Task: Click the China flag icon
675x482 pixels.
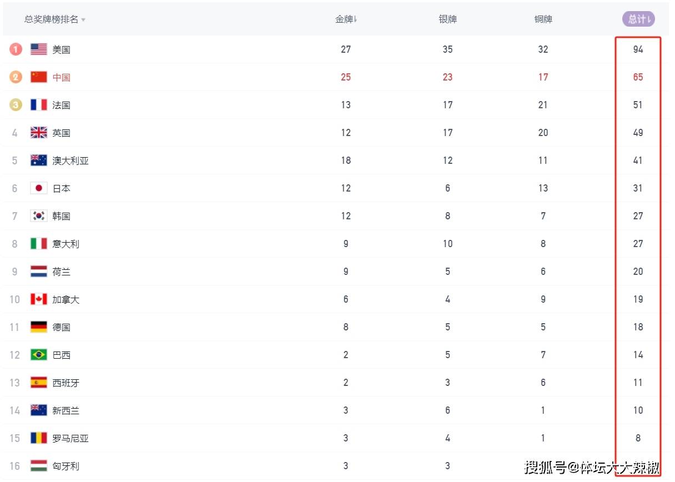Action: (39, 77)
